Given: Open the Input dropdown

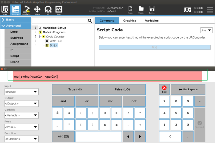Looking at the screenshot, I should point(22,92).
